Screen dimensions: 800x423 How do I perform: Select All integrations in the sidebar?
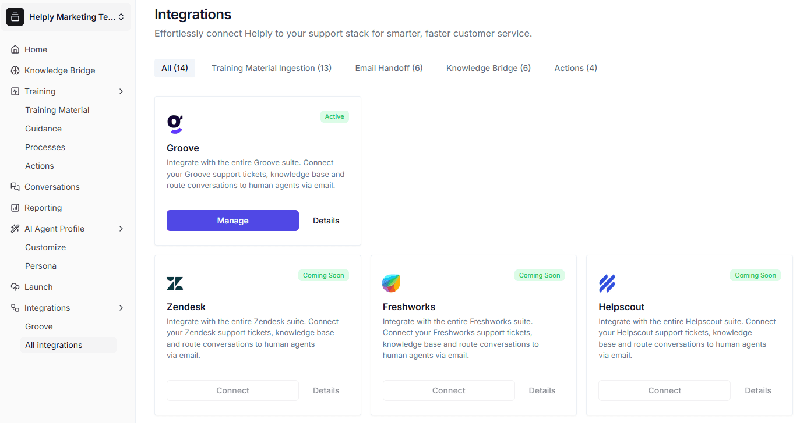54,344
